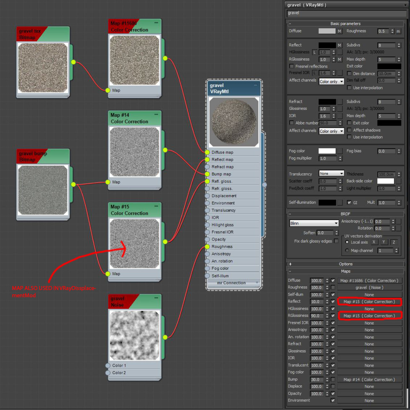Image resolution: width=410 pixels, height=410 pixels.
Task: Click the L lock button beside HGlossiness
Action: coord(315,52)
